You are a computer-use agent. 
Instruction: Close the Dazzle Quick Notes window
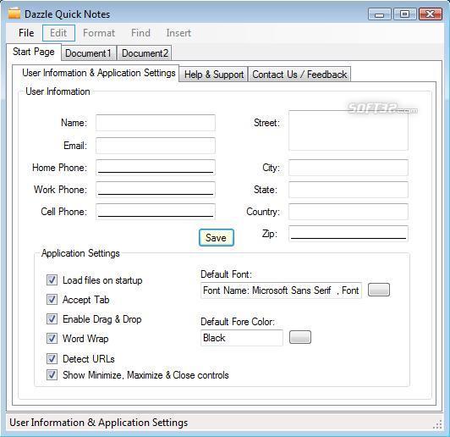(430, 14)
